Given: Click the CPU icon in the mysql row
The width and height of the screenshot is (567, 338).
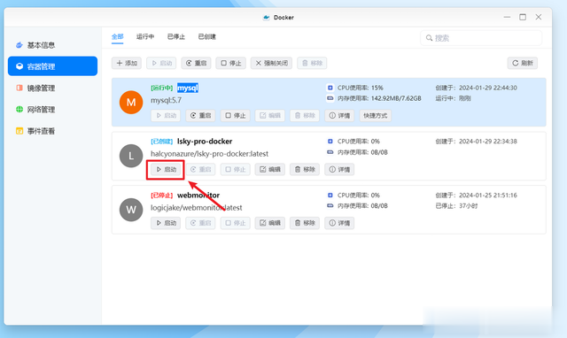Looking at the screenshot, I should coord(330,88).
